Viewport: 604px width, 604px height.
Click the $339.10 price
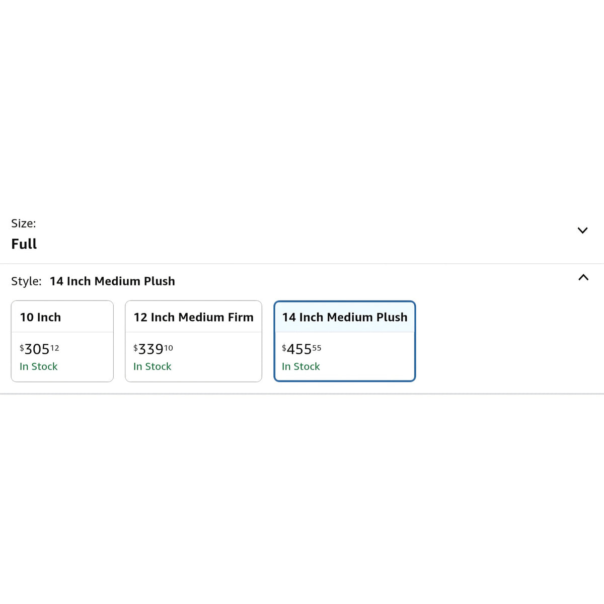click(153, 349)
